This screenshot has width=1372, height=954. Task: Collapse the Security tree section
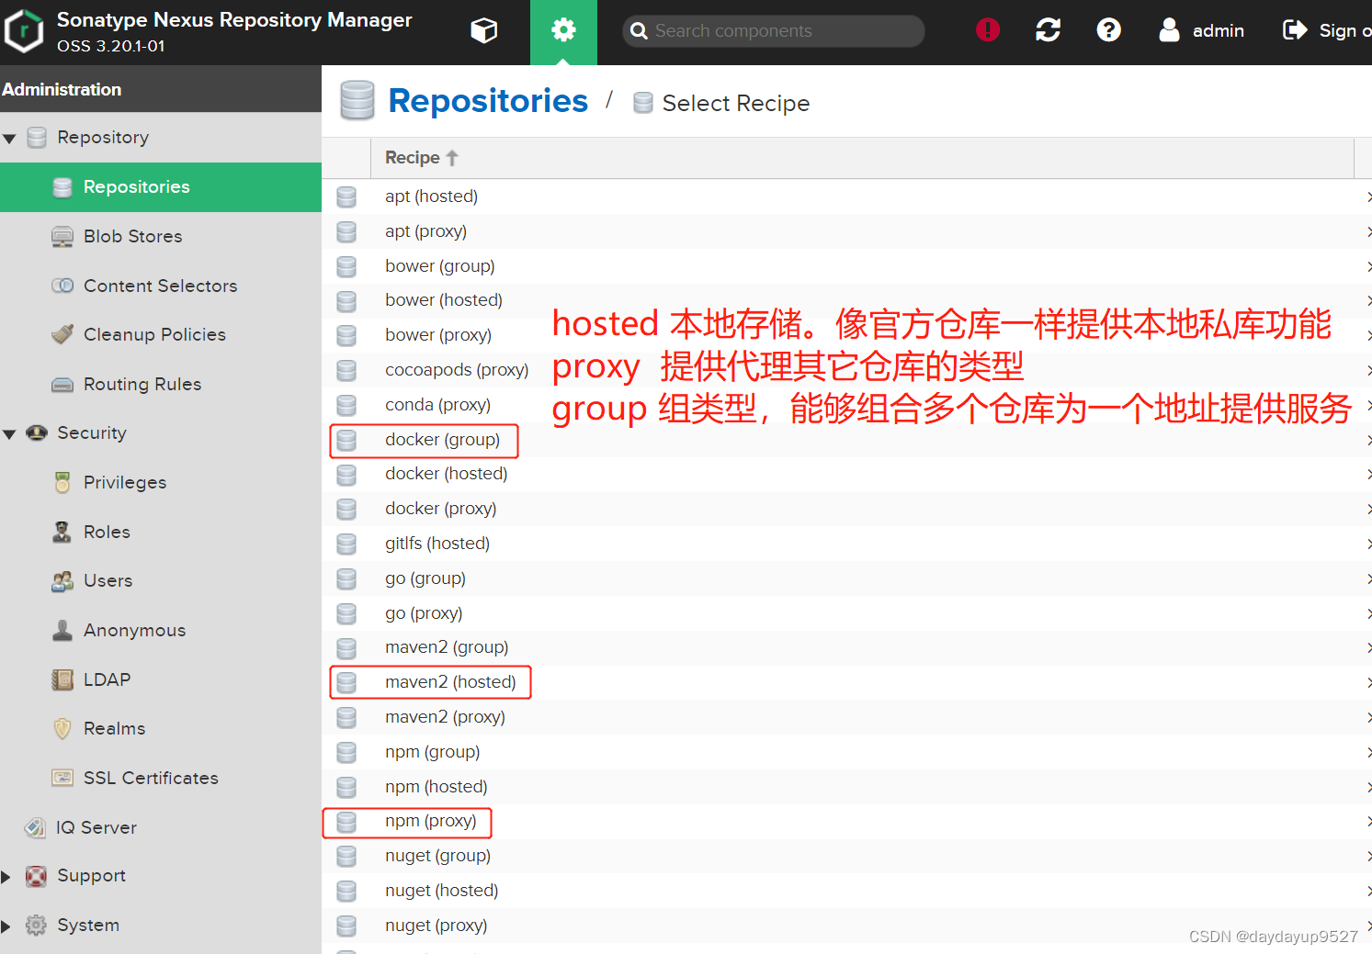[10, 434]
